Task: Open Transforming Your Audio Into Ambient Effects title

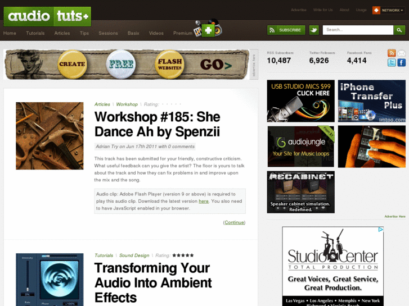Action: tap(153, 282)
